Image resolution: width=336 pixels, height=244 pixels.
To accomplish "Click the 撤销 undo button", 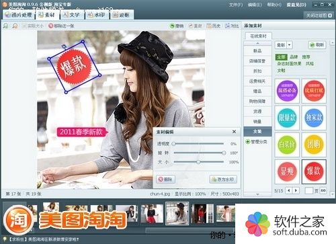I will 177,26.
